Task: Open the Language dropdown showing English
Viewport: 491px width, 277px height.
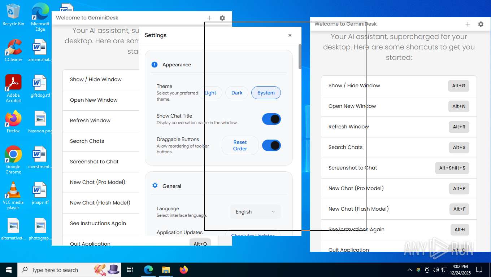Action: (x=255, y=212)
